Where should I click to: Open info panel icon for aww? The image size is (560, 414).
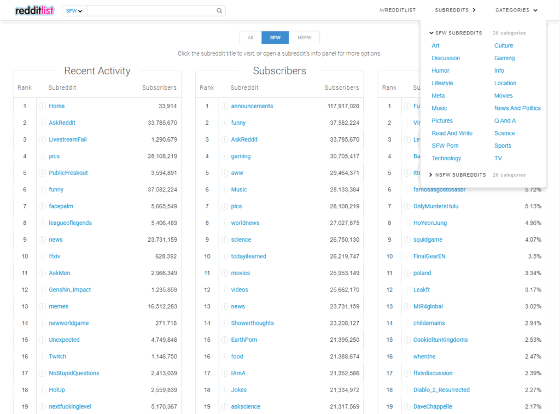224,173
